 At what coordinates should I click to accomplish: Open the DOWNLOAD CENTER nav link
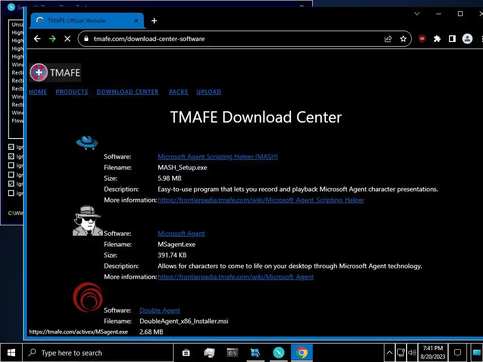[x=127, y=92]
